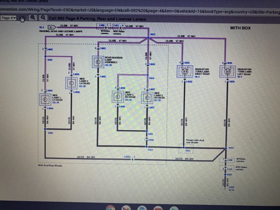Image resolution: width=280 pixels, height=210 pixels.
Task: Open C4096 connector above Side Lamp 1 RH Rear
Action: tap(122, 88)
